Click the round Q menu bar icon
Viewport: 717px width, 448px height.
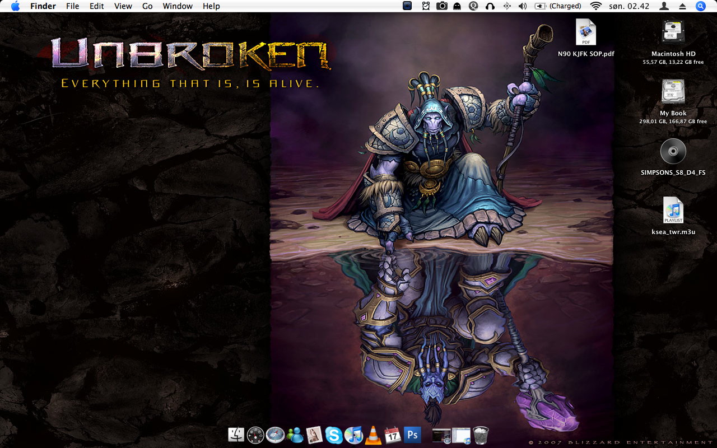(x=473, y=6)
